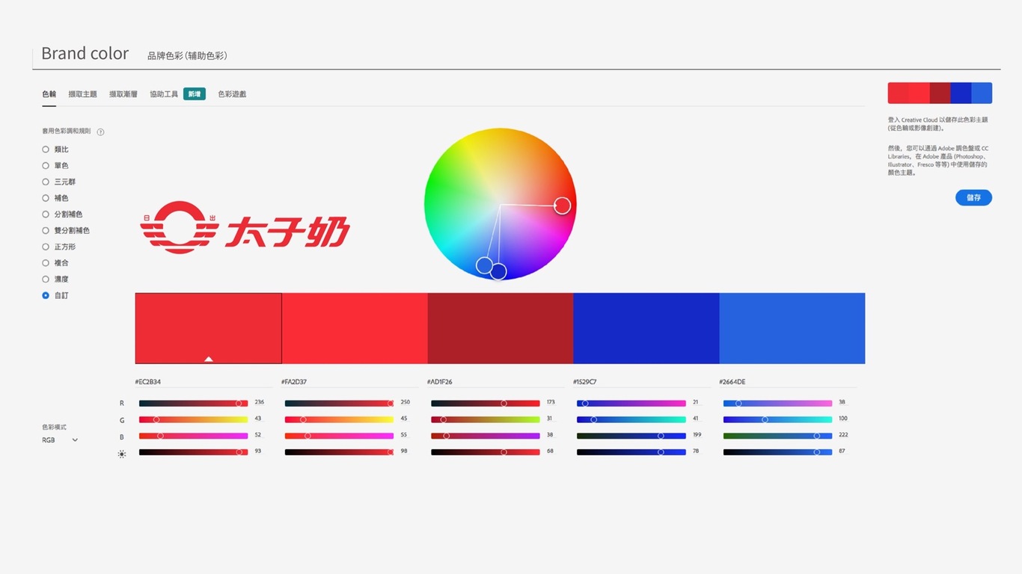Image resolution: width=1022 pixels, height=574 pixels.
Task: Click the brightness sun icon below B
Action: tap(122, 454)
